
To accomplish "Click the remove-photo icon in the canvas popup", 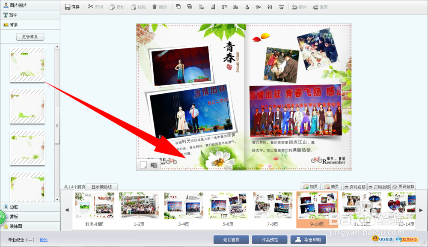I will pos(154,165).
